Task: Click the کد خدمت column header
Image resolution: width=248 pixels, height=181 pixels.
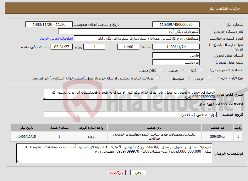Action: coord(218,128)
